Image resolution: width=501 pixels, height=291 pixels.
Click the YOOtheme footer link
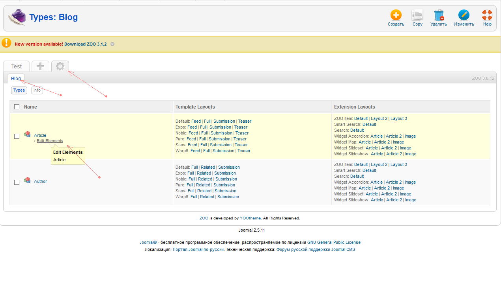250,218
